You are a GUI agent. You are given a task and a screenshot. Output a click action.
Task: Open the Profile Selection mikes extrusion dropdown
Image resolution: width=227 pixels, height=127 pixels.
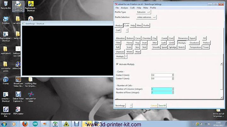point(146,17)
